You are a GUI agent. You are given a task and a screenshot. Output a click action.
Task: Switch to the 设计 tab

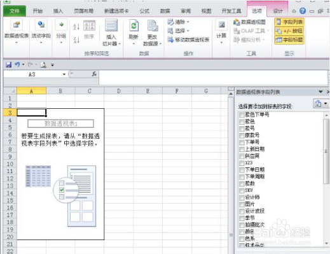pos(278,11)
